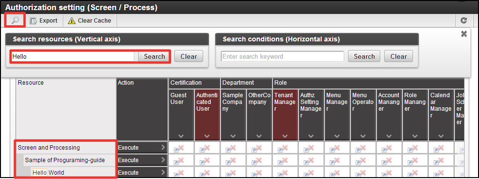This screenshot has height=179, width=479.
Task: Close the search panel with X
Action: click(464, 34)
